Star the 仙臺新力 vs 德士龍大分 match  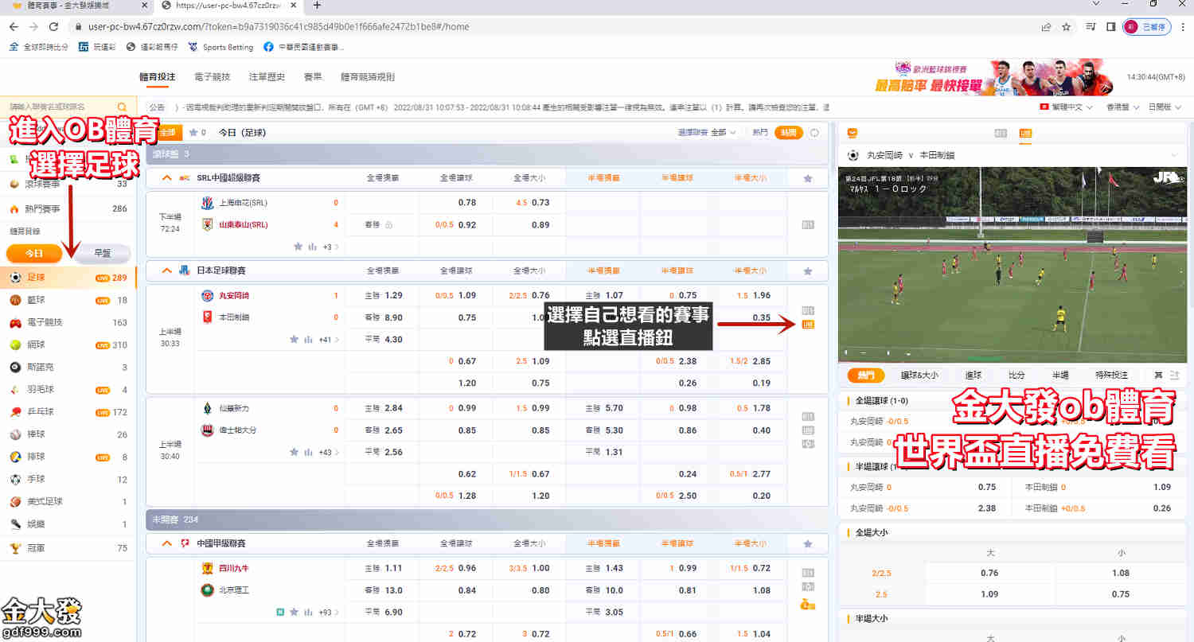[x=295, y=452]
